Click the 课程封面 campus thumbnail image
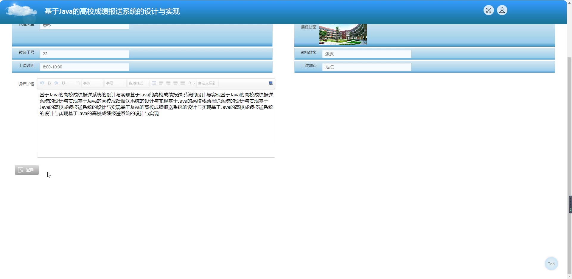Image resolution: width=572 pixels, height=279 pixels. [343, 35]
